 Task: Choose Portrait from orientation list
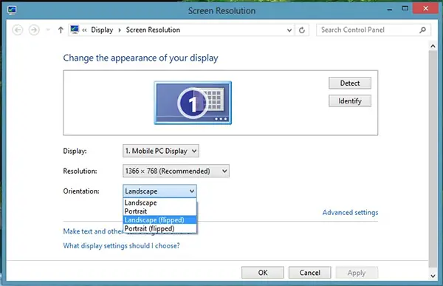[159, 211]
